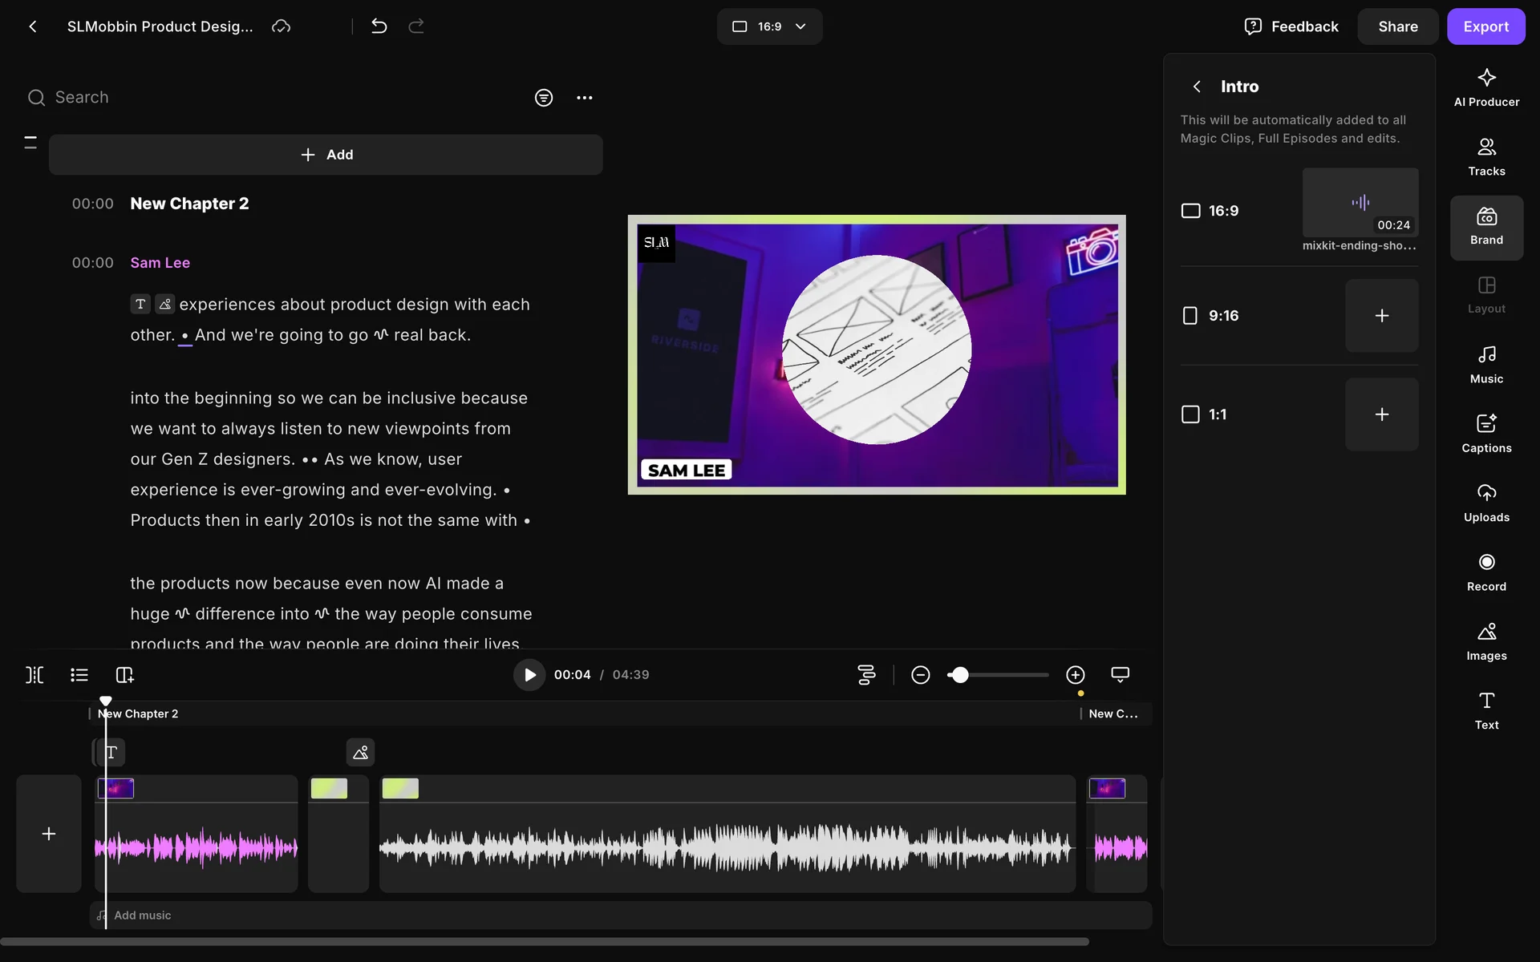Screen dimensions: 1540x962
Task: Switch to the Music tab
Action: tap(1485, 364)
